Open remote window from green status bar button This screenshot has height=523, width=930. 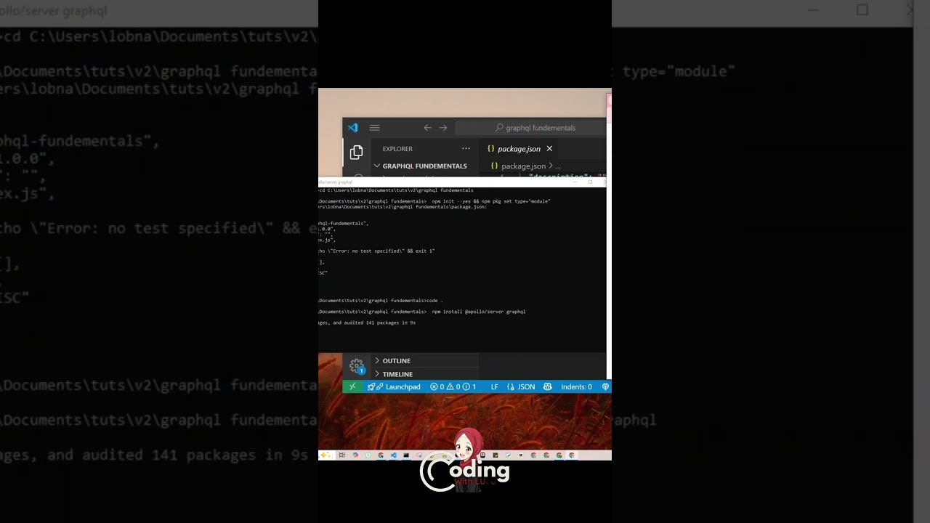[x=352, y=387]
